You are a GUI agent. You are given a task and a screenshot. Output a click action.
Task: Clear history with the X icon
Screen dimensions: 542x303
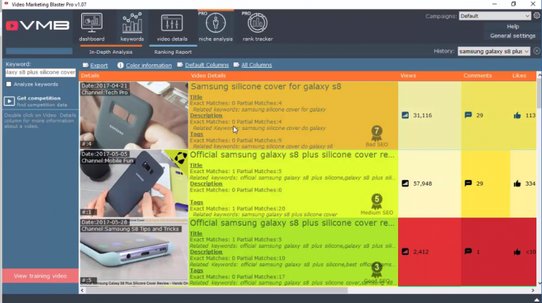coord(536,51)
